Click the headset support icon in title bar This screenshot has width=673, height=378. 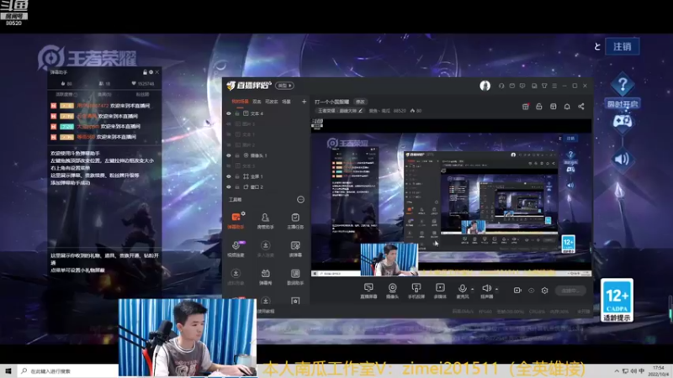(x=501, y=86)
